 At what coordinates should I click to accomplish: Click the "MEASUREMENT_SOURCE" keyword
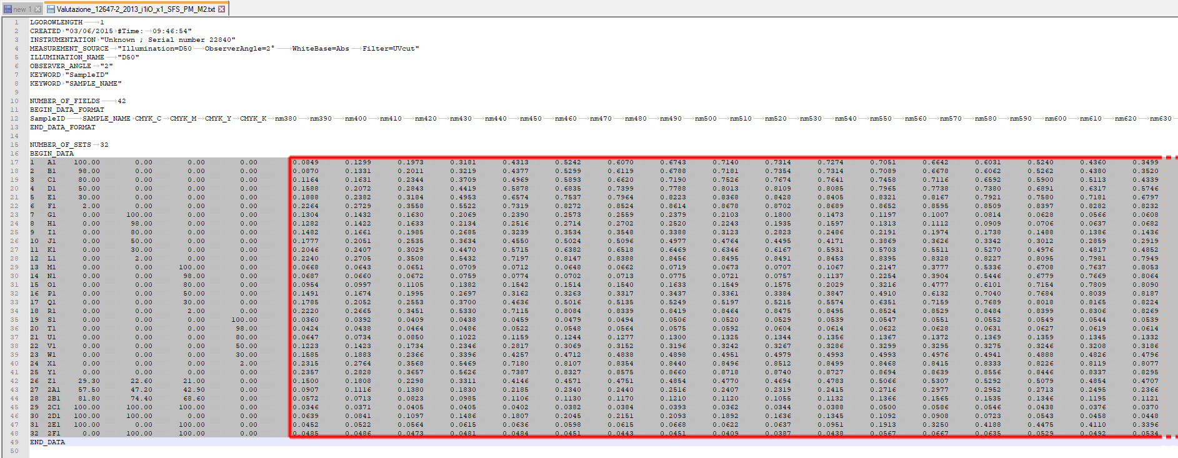click(x=69, y=49)
